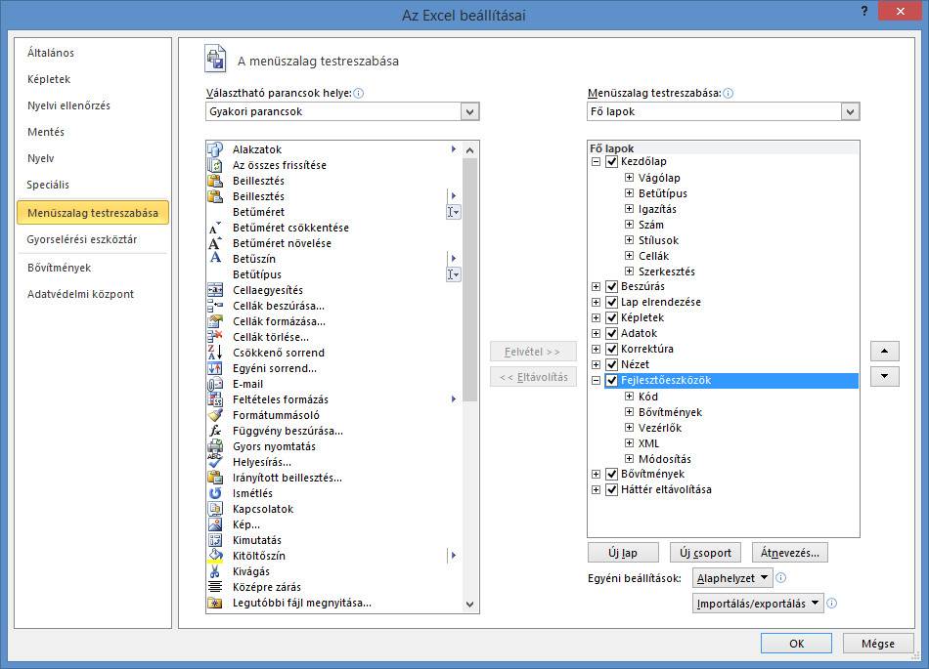Uncheck the Kezdőlap tab checkbox
929x669 pixels.
tap(612, 161)
